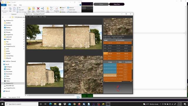
Task: Select the top-left facade photo view
Action: click(45, 37)
